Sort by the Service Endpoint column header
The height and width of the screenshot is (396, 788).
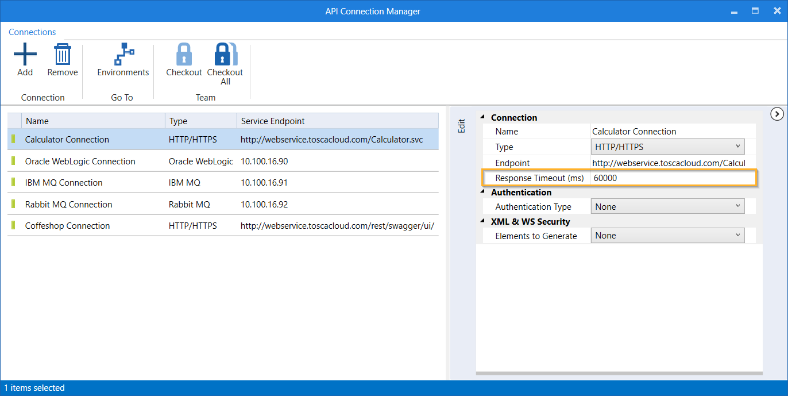273,121
